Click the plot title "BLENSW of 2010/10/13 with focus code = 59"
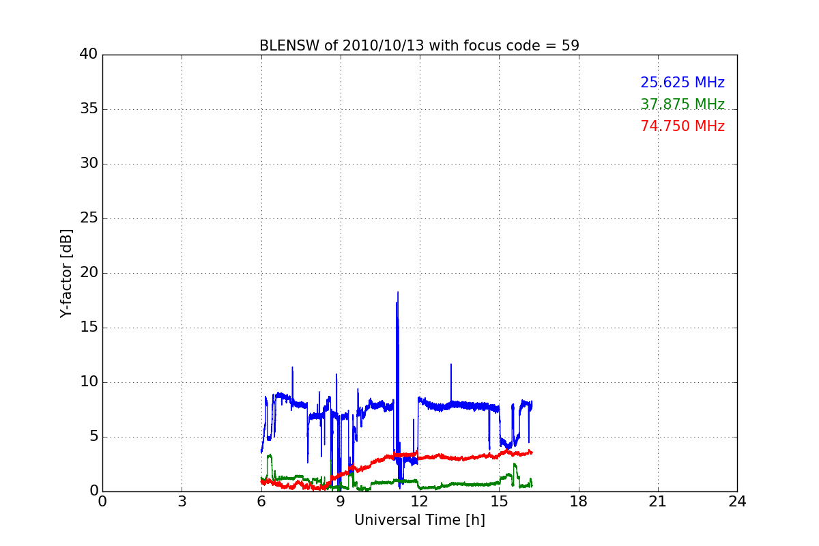This screenshot has height=546, width=819. click(419, 46)
